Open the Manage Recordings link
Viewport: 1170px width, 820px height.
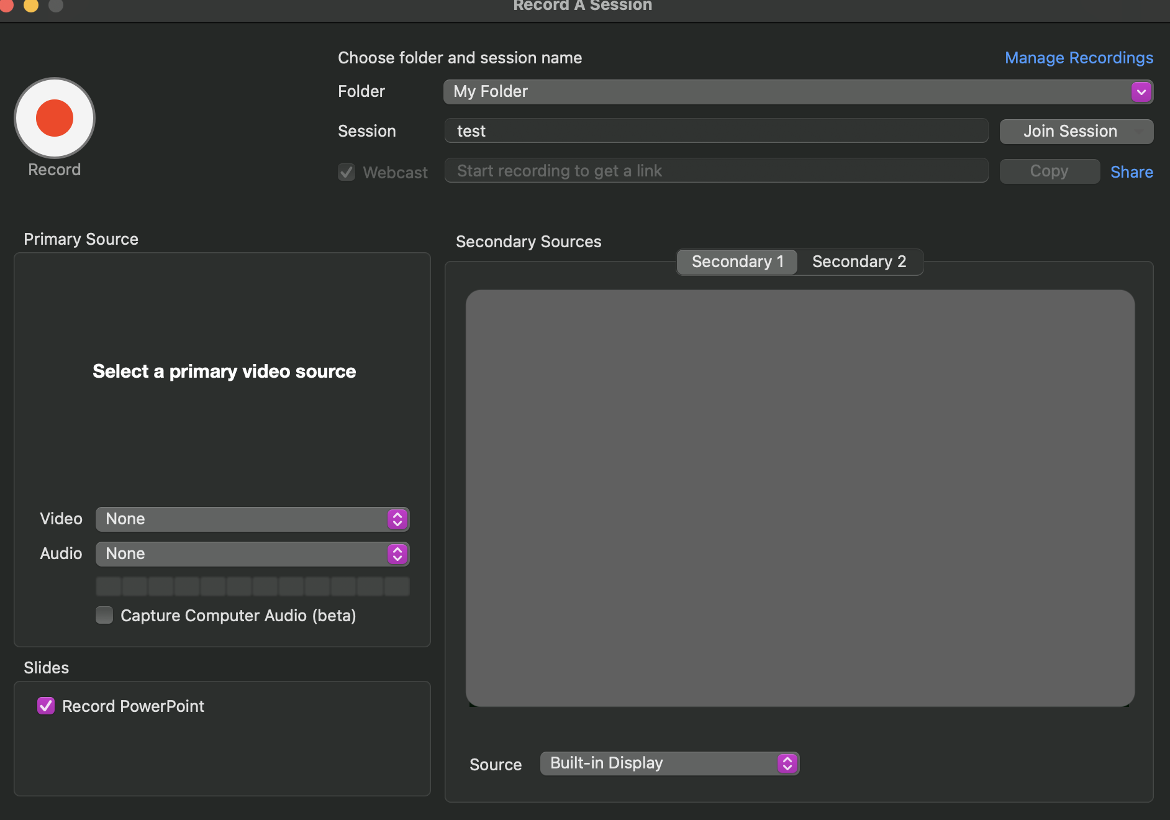(x=1079, y=58)
